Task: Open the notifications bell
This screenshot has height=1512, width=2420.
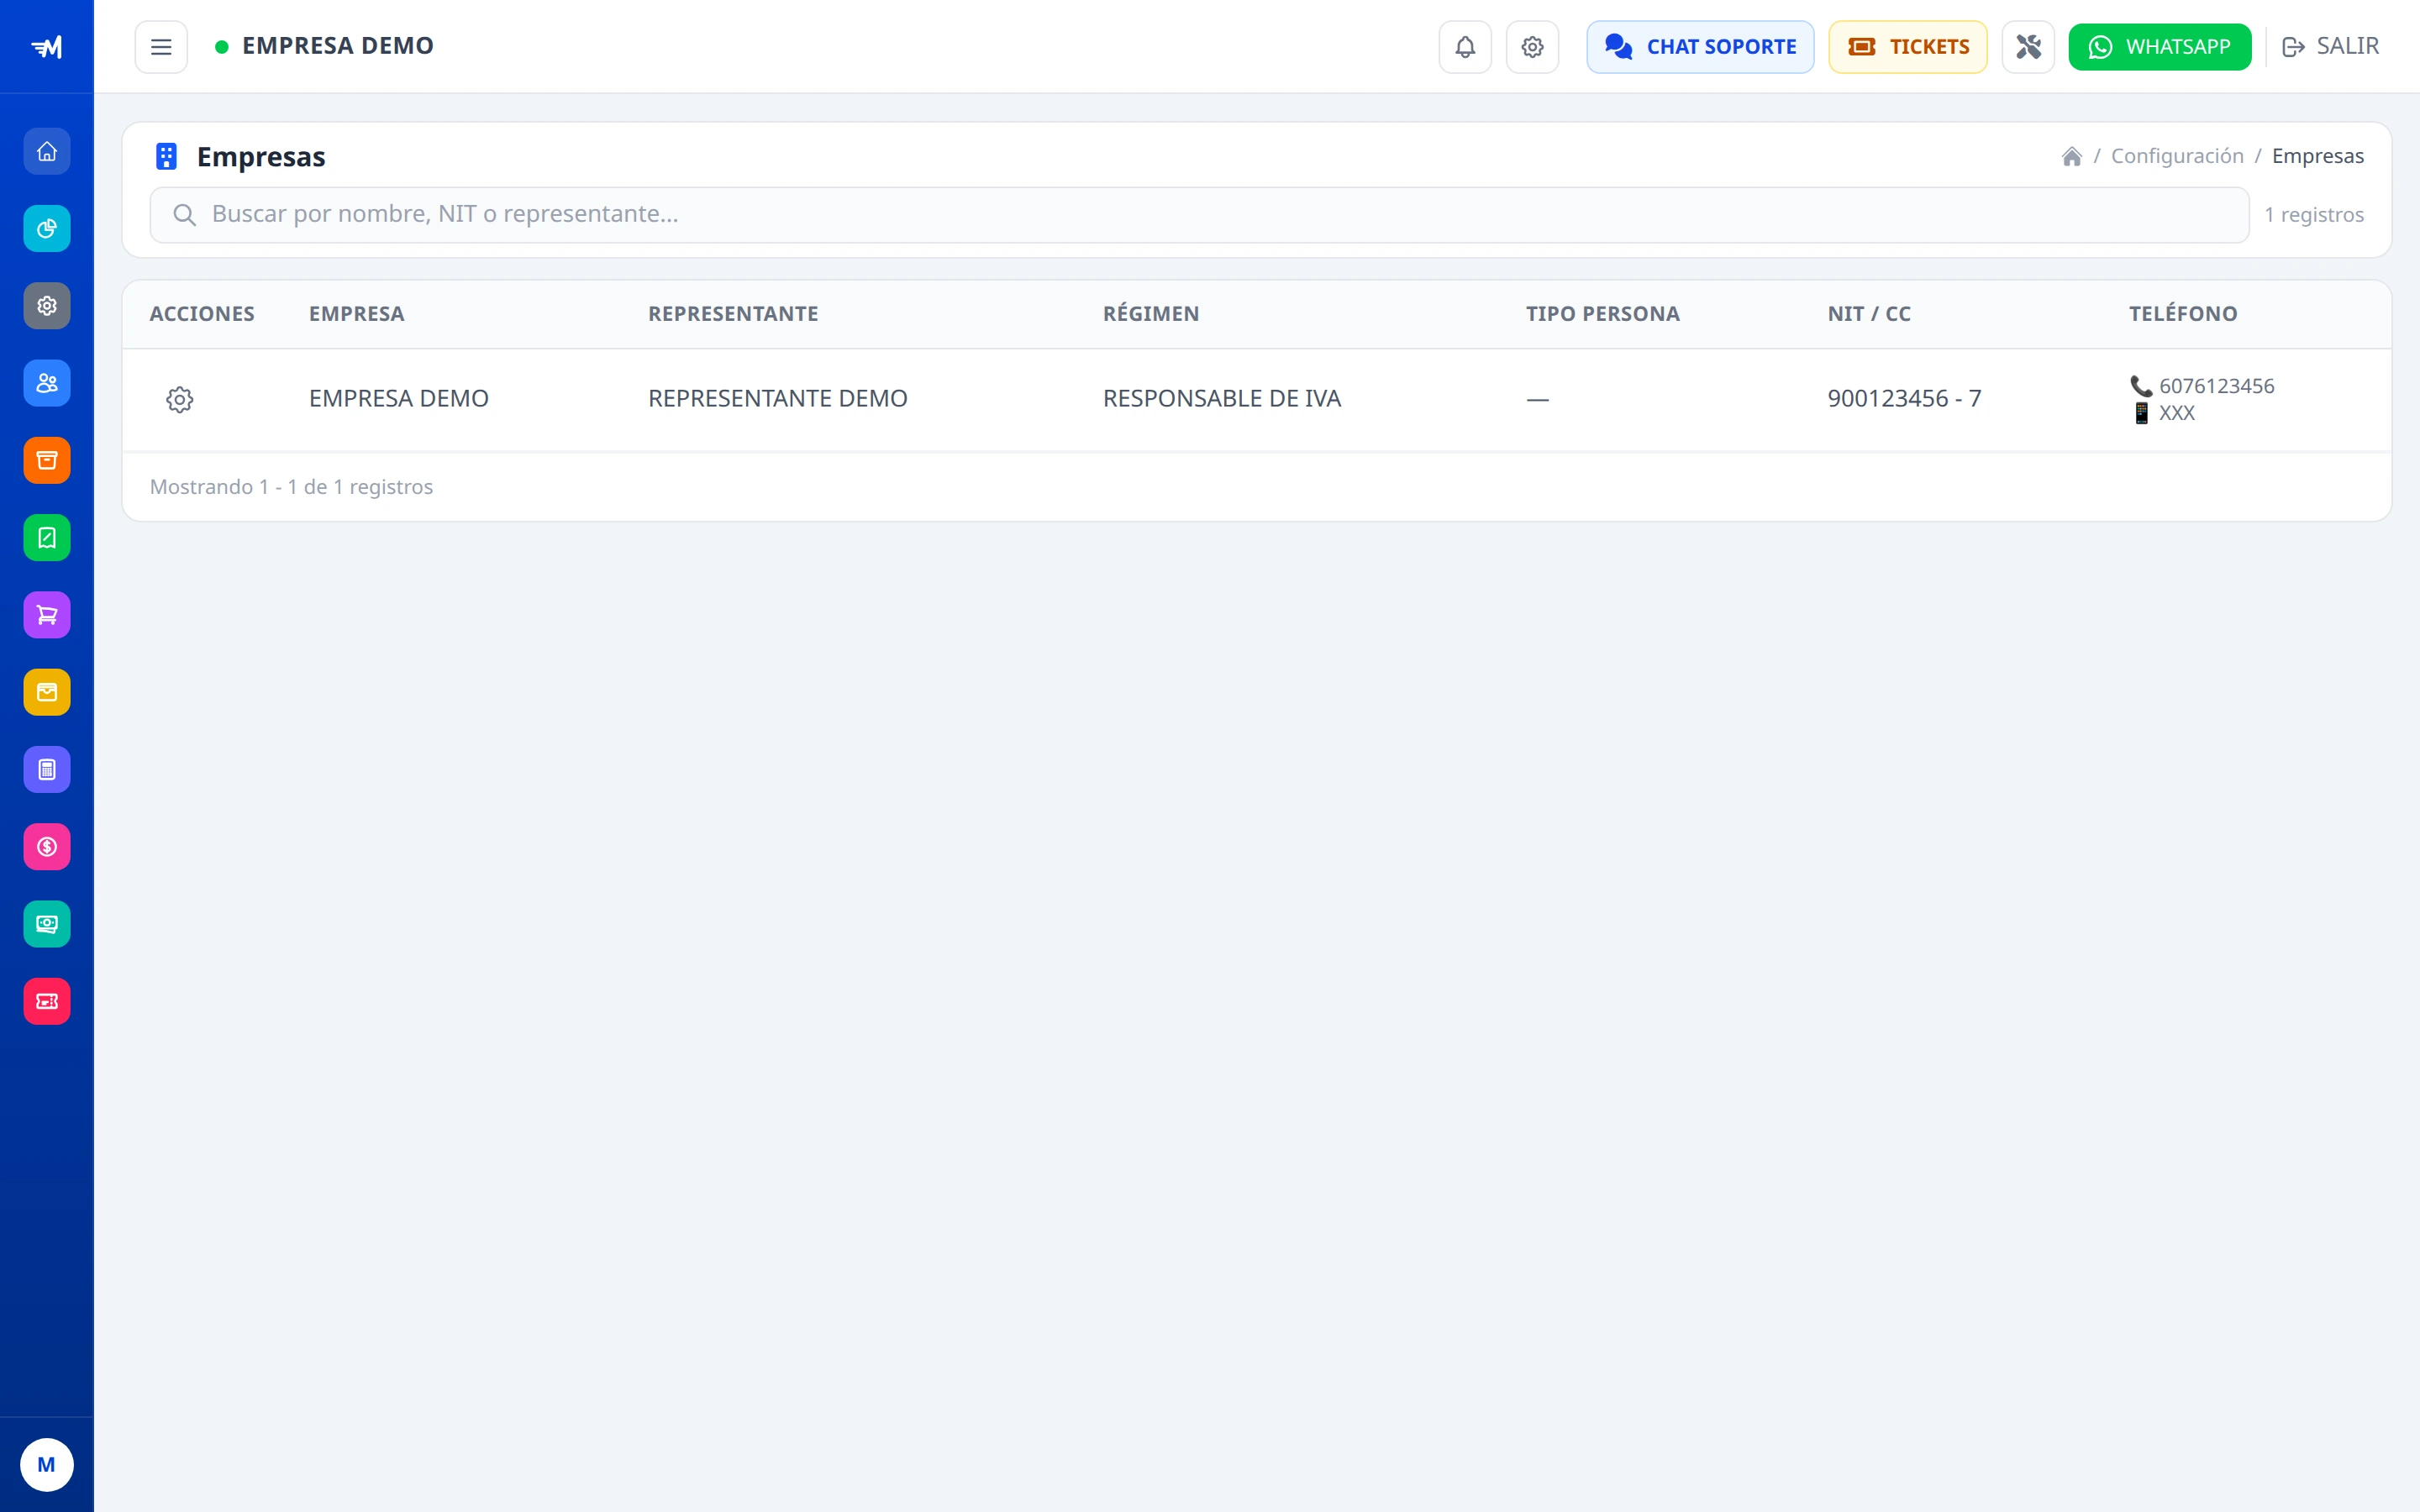Action: pos(1465,47)
